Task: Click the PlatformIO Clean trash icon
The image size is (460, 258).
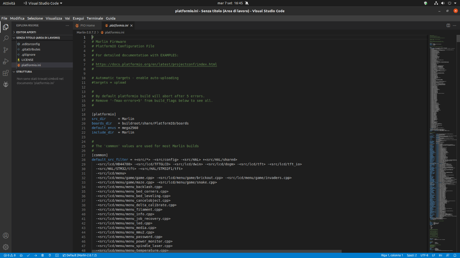Action: click(x=43, y=255)
